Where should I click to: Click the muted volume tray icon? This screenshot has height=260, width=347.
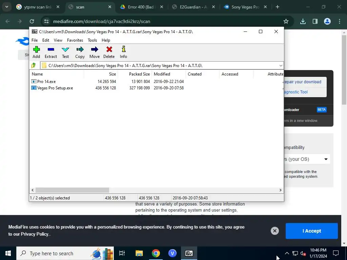tap(303, 253)
